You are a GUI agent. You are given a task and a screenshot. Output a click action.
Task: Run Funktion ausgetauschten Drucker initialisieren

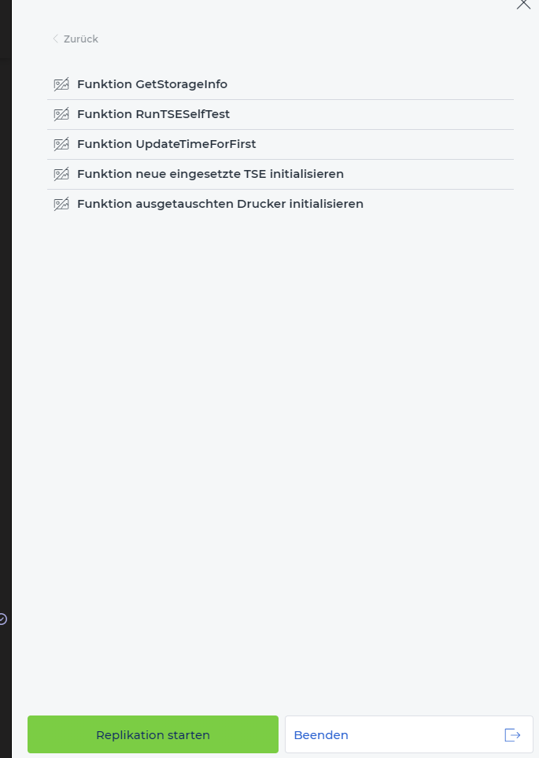click(280, 205)
